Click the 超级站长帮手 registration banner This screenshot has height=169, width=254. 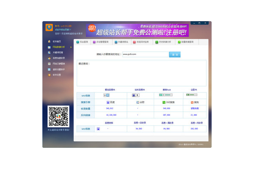point(137,30)
